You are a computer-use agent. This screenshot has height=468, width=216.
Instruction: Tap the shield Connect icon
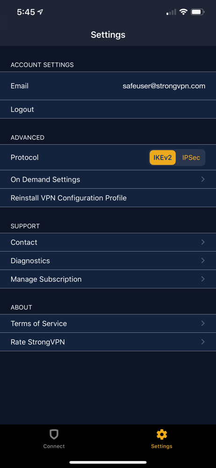[x=54, y=434]
